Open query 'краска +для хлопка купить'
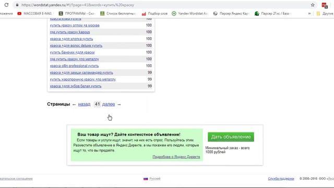 71,39
